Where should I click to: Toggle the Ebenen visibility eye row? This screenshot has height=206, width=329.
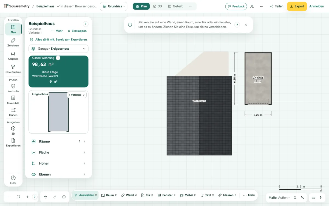[58, 174]
